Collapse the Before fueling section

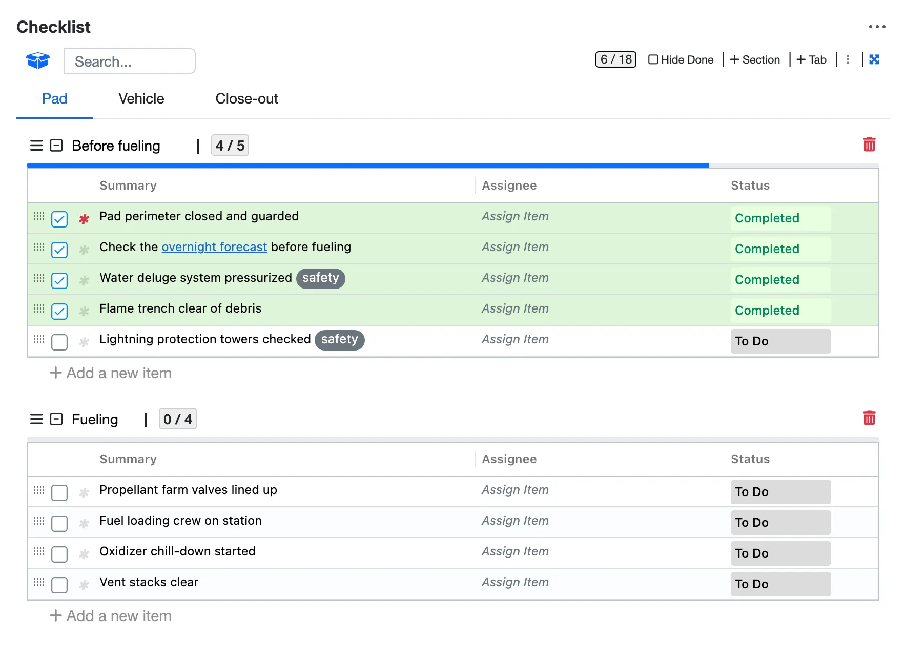(56, 146)
